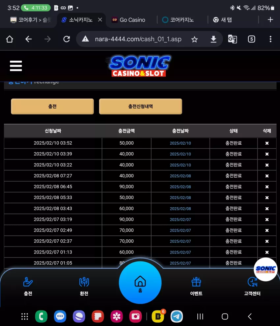Delete the 2025/02/07 01:13 row

pyautogui.click(x=267, y=252)
